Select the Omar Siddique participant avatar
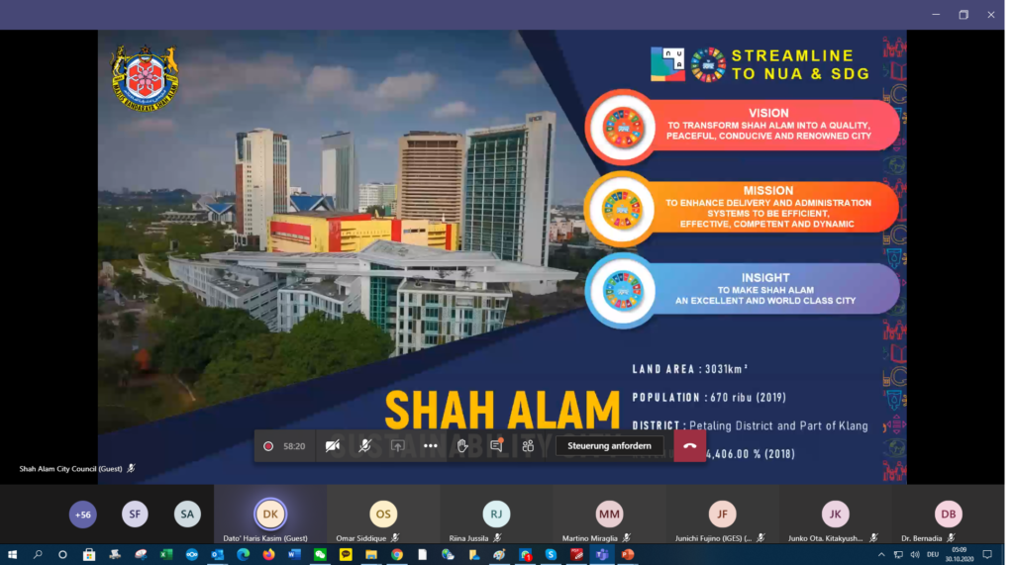 [383, 515]
